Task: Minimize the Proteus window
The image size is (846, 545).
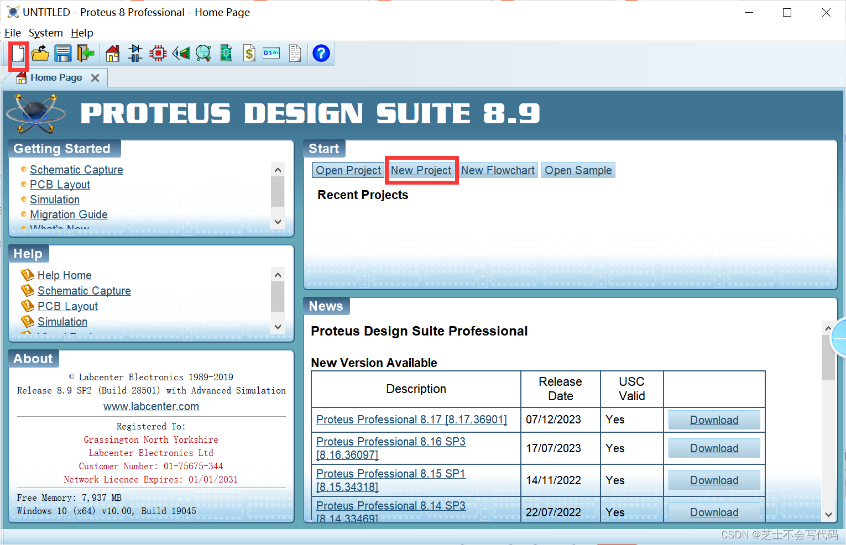Action: click(749, 12)
